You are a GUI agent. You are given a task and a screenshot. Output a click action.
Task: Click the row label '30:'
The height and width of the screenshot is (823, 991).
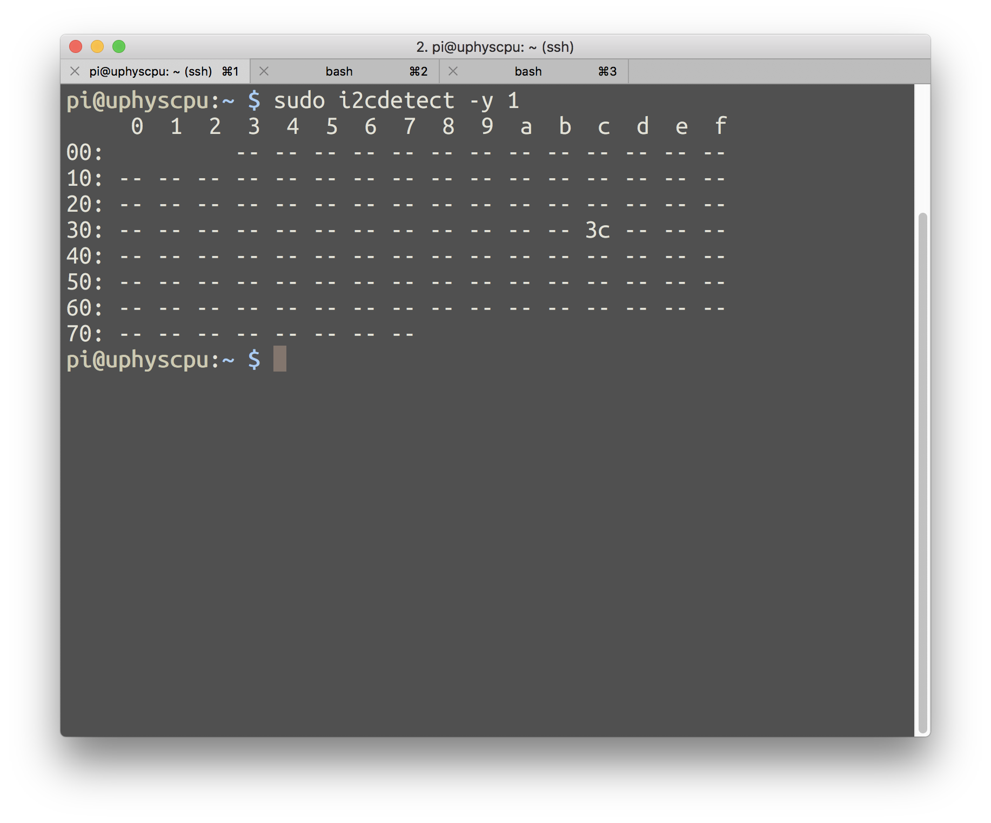pos(85,231)
